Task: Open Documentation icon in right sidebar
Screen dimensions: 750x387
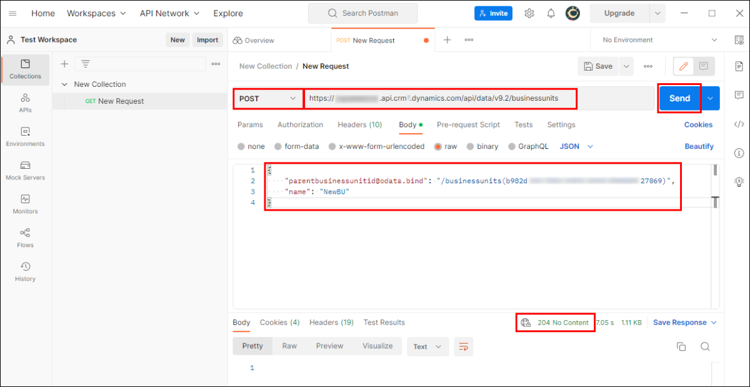Action: pyautogui.click(x=739, y=66)
